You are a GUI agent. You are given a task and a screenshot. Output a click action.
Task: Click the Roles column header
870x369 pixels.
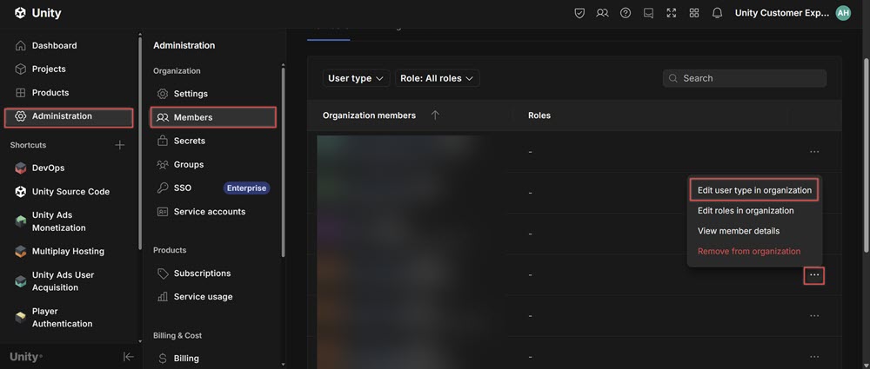click(539, 115)
